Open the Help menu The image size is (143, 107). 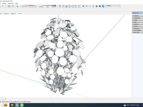click(16, 3)
